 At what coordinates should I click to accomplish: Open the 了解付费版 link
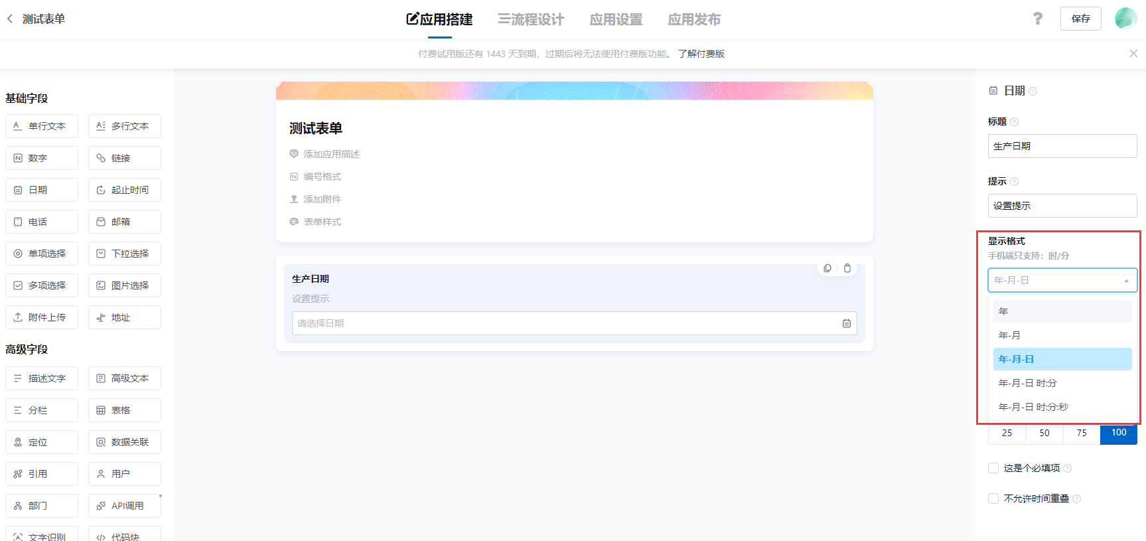[701, 54]
